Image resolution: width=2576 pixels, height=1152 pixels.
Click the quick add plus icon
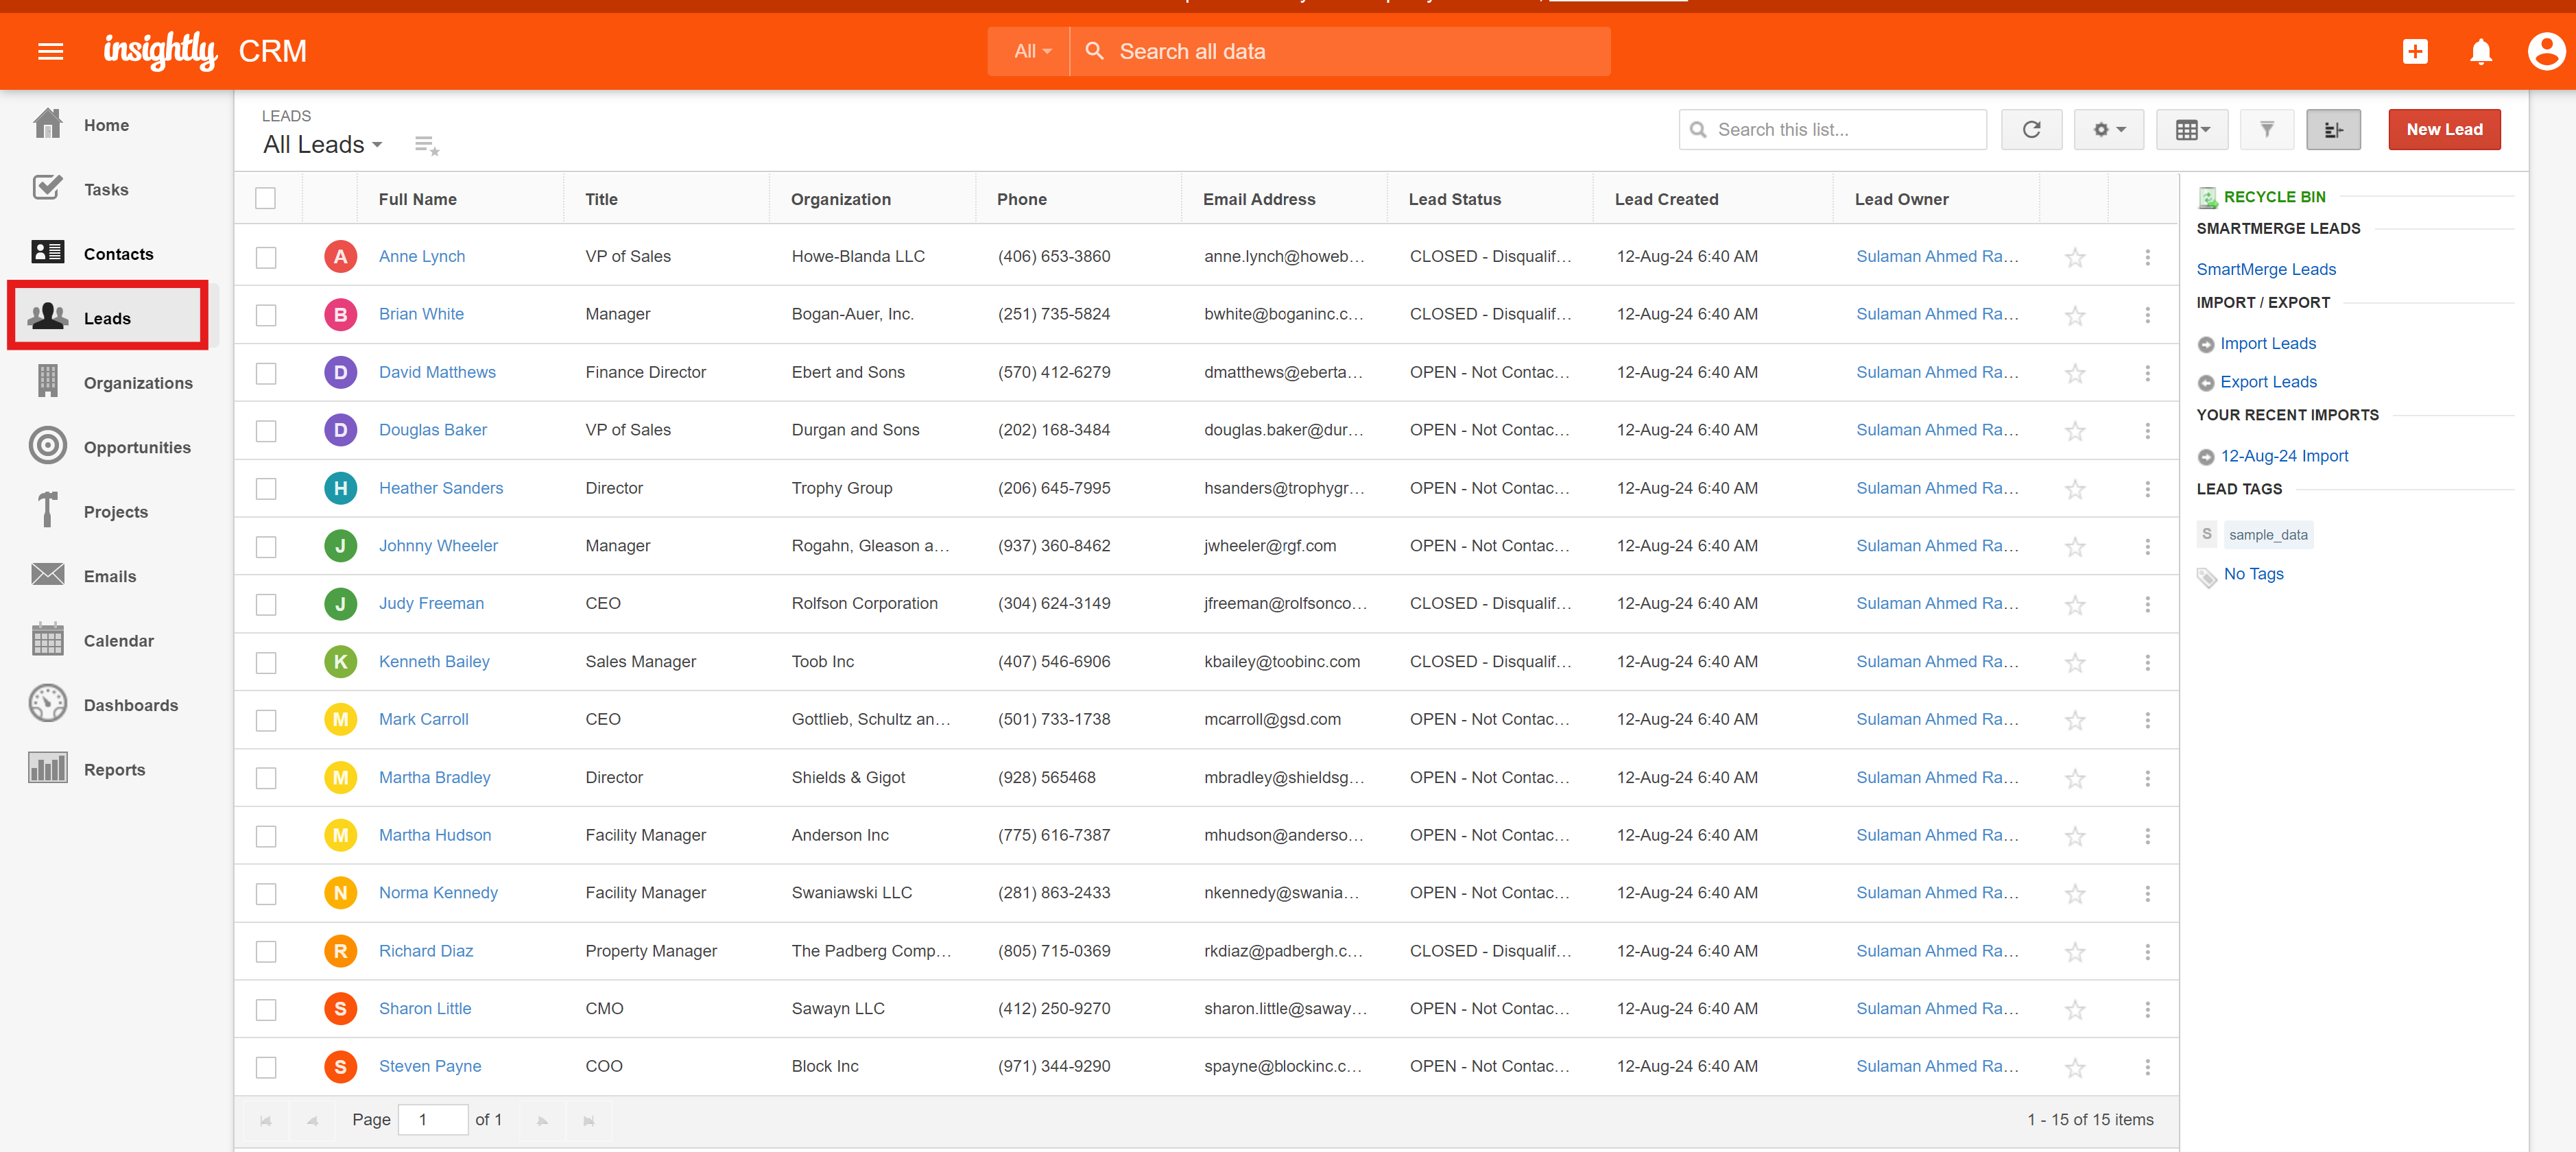click(x=2415, y=51)
